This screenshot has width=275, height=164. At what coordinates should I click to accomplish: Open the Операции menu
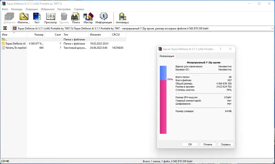pos(32,9)
